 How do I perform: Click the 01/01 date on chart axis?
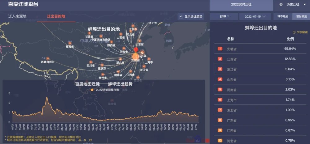click(13, 126)
